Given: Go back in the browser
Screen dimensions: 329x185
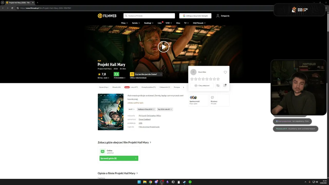Looking at the screenshot, I should click(3, 8).
